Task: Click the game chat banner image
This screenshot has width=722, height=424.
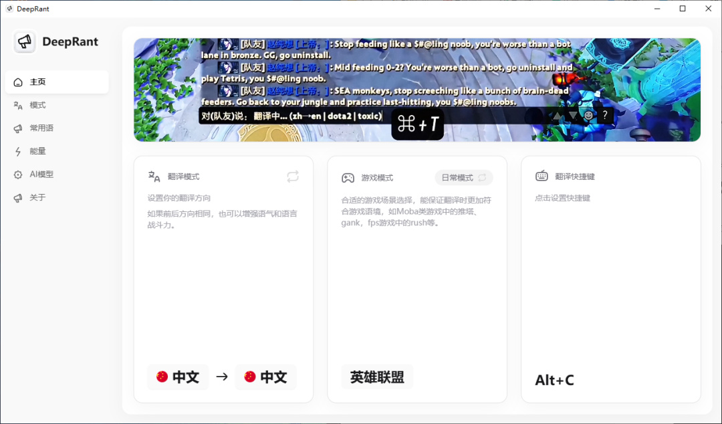Action: (417, 90)
